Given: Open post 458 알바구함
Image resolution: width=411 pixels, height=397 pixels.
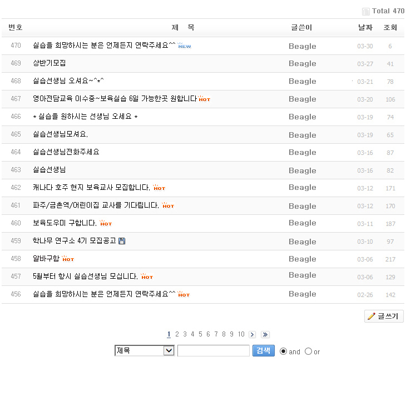Looking at the screenshot, I should point(46,259).
